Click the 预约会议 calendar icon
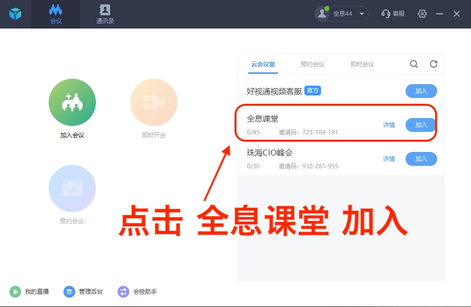 (72, 188)
